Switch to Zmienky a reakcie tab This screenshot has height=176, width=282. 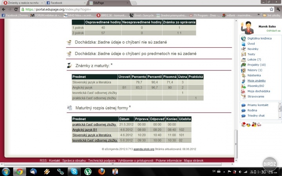(x=23, y=3)
